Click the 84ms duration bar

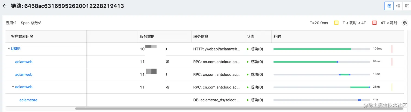pyautogui.click(x=322, y=62)
